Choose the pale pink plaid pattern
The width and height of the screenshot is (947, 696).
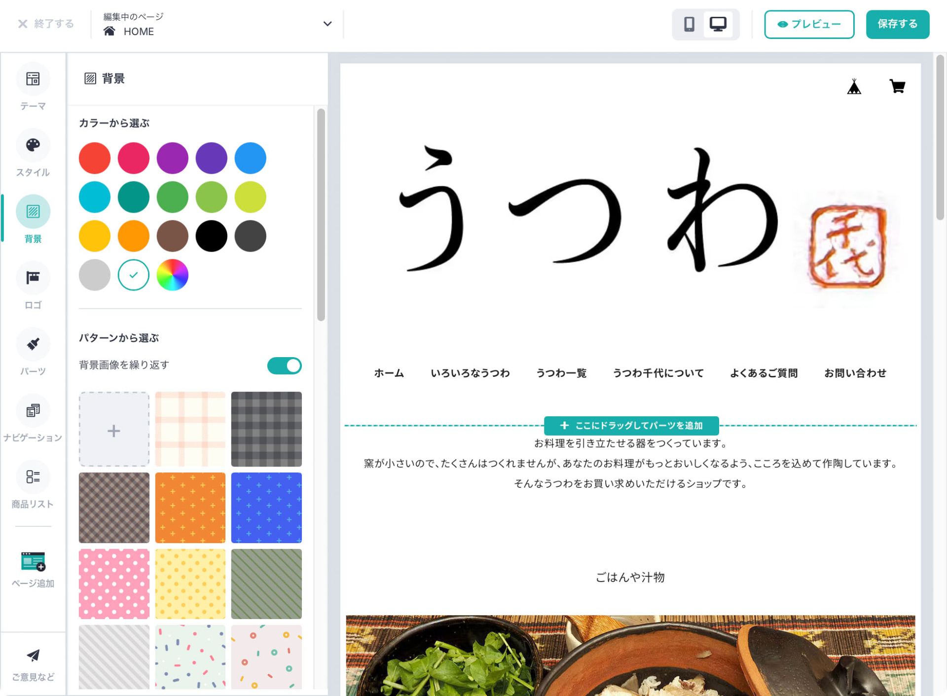tap(190, 429)
